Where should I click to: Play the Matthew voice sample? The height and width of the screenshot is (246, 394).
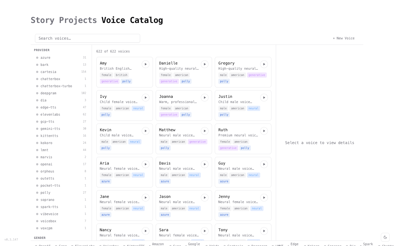pyautogui.click(x=205, y=131)
